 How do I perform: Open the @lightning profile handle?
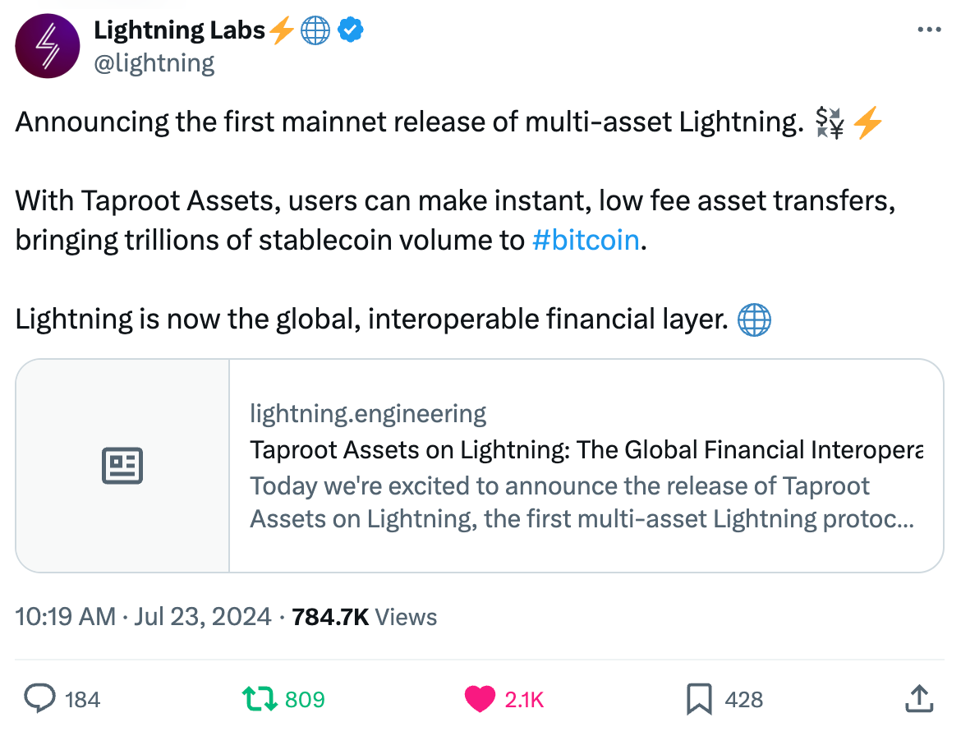click(155, 62)
